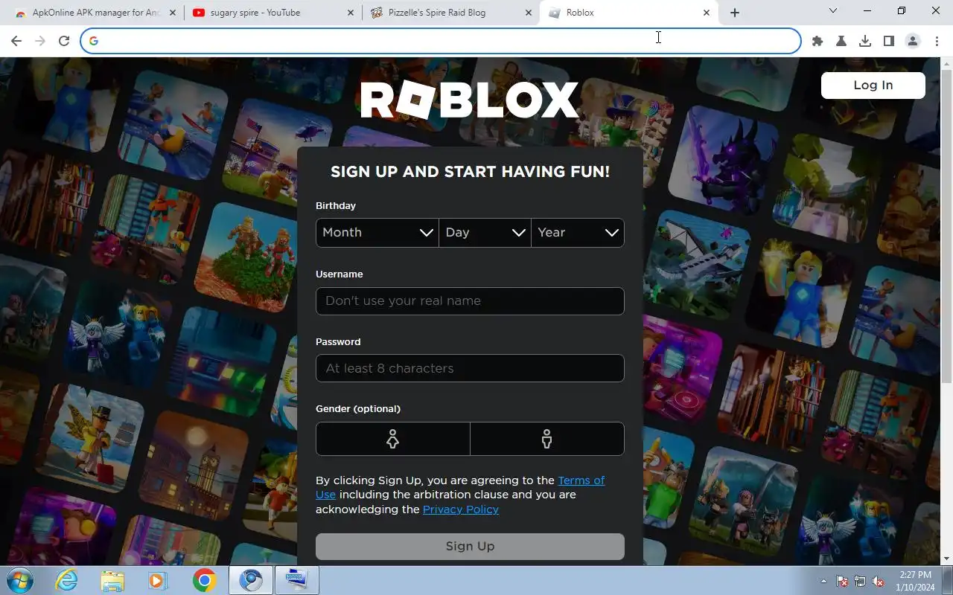Click the Sign Up button
This screenshot has width=953, height=595.
click(470, 547)
